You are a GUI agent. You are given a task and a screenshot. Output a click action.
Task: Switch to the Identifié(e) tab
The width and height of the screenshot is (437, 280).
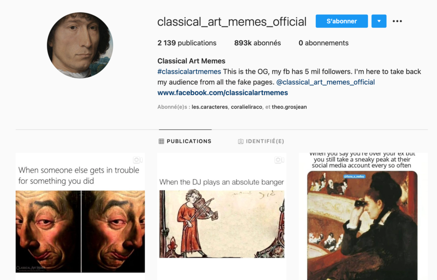261,141
